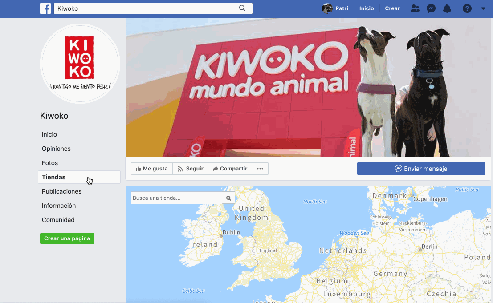
Task: Expand the account dropdown arrow
Action: point(483,8)
